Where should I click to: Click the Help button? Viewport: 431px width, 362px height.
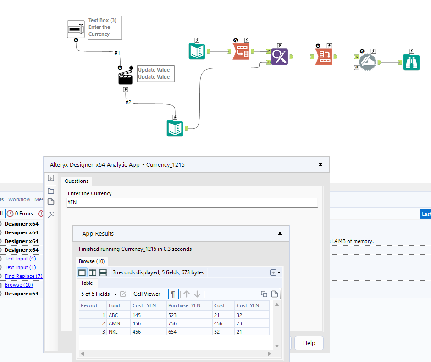(309, 343)
